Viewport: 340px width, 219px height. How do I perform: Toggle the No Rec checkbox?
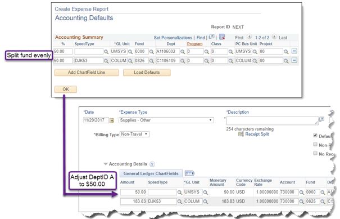[315, 153]
